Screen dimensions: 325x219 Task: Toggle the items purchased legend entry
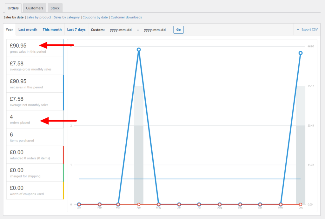35,137
